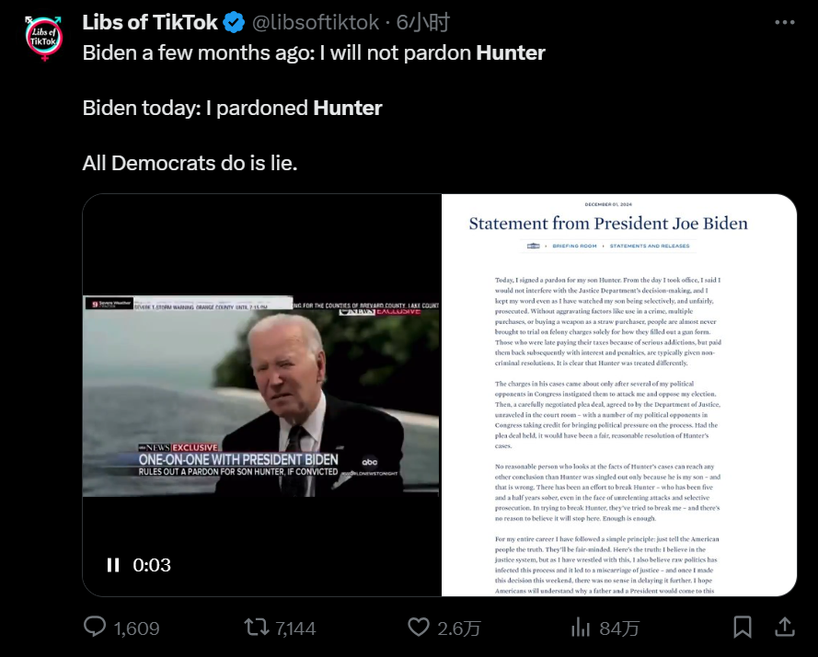Click the Statement from President Joe Biden heading
818x657 pixels.
[608, 224]
